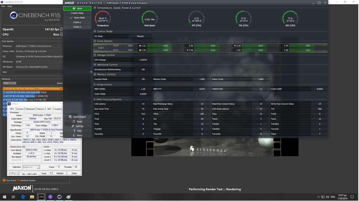Image resolution: width=359 pixels, height=201 pixels.
Task: Open Task View on the taskbar
Action: tap(13, 197)
